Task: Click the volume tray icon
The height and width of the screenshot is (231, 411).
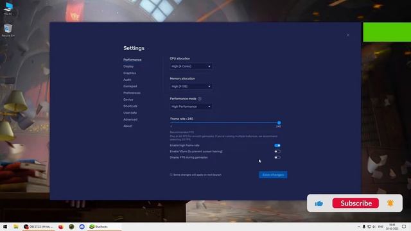Action: (x=374, y=227)
